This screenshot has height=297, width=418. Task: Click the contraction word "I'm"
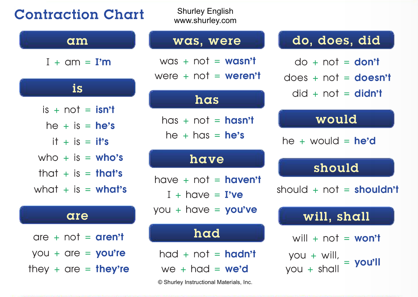(x=103, y=62)
